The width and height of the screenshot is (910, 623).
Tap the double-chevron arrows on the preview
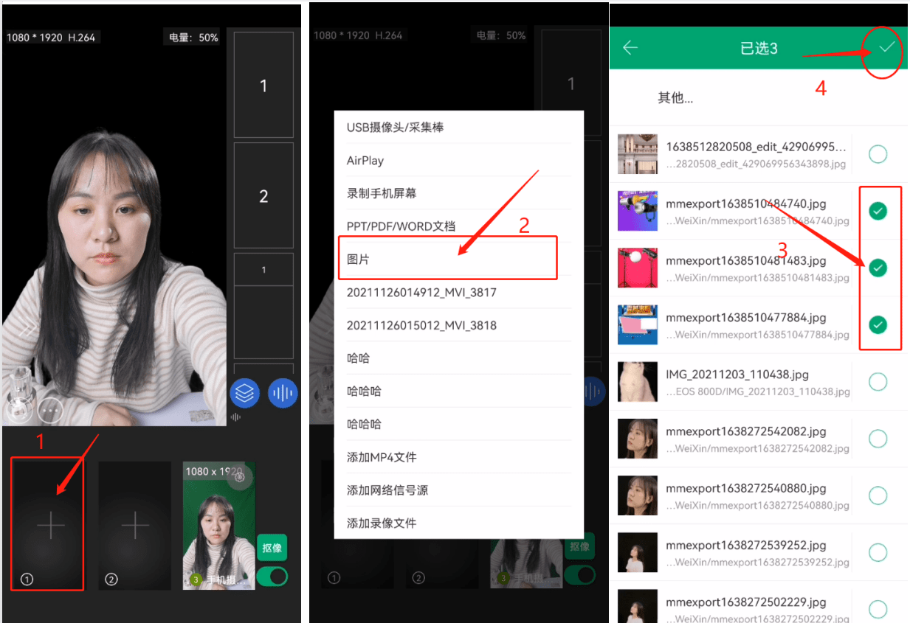[27, 329]
